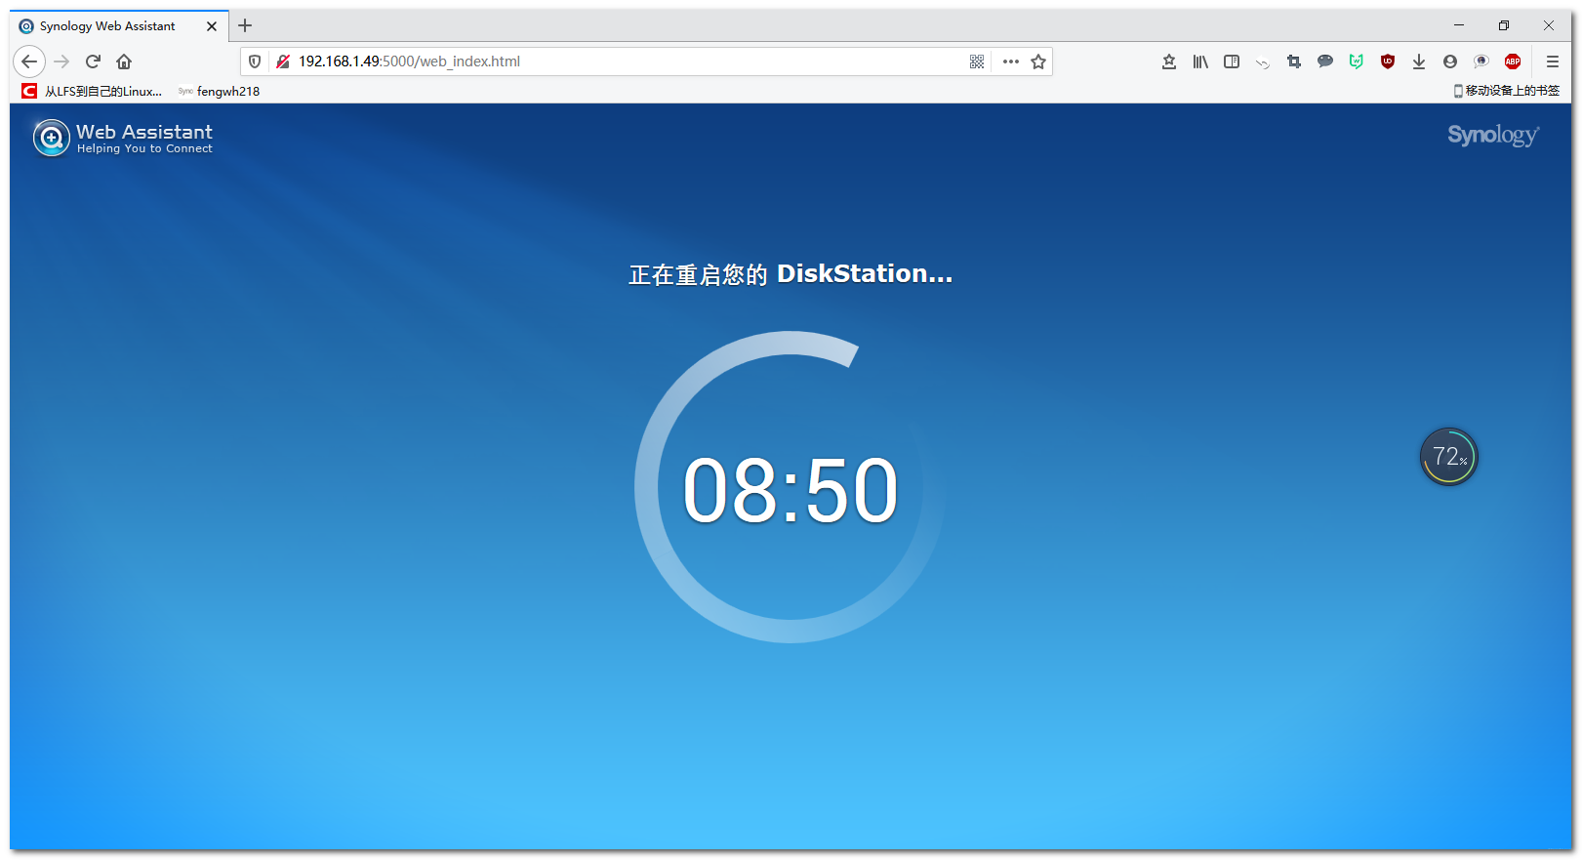Open the uBlock Origin extension icon

click(x=1388, y=61)
